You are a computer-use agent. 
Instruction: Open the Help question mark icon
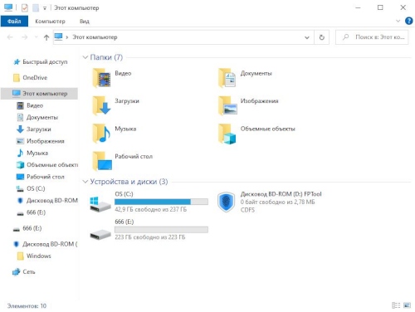pos(408,21)
